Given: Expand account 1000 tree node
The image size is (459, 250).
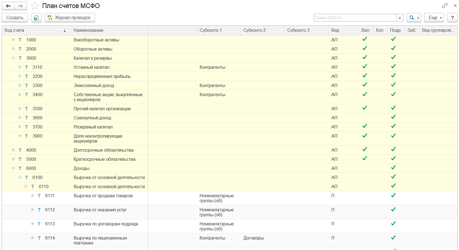Looking at the screenshot, I should pyautogui.click(x=13, y=40).
